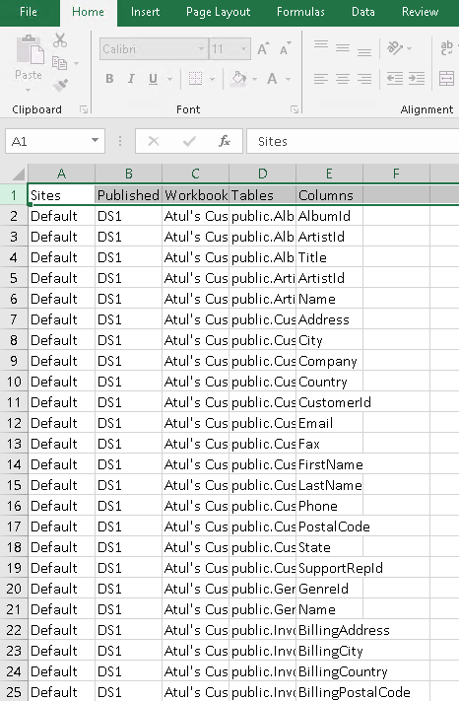Switch to the Insert tab
Viewport: 459px width, 701px height.
[x=145, y=12]
